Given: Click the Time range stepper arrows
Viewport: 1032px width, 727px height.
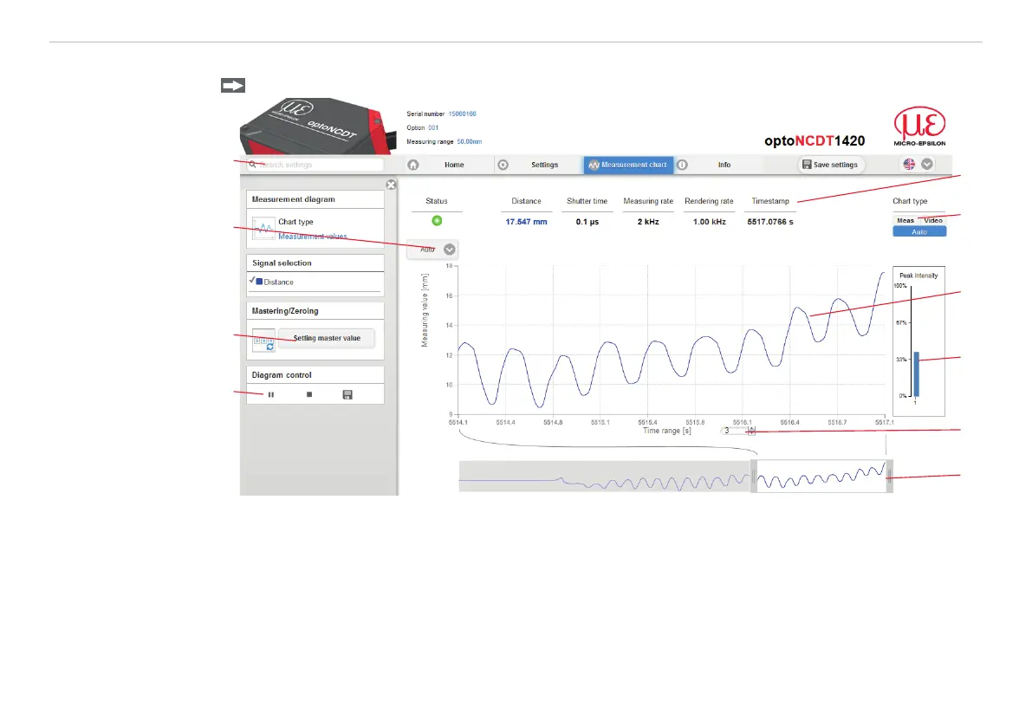Looking at the screenshot, I should click(751, 431).
